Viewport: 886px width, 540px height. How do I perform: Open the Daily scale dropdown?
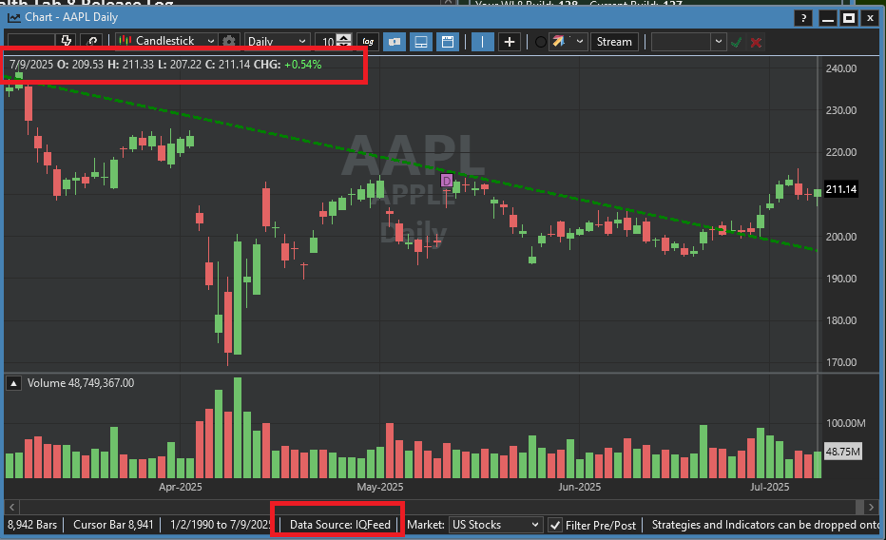point(277,41)
